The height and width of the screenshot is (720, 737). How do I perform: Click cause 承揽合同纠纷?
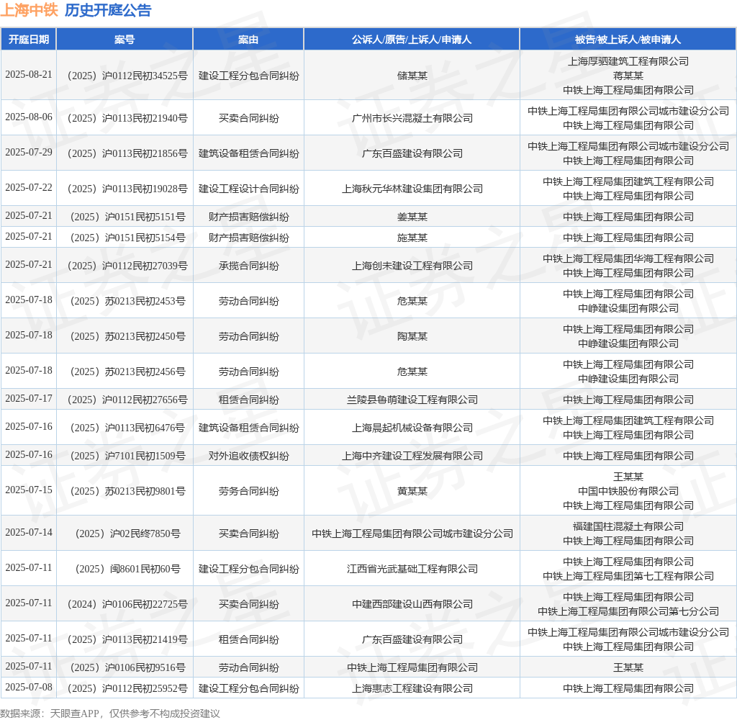[x=248, y=266]
